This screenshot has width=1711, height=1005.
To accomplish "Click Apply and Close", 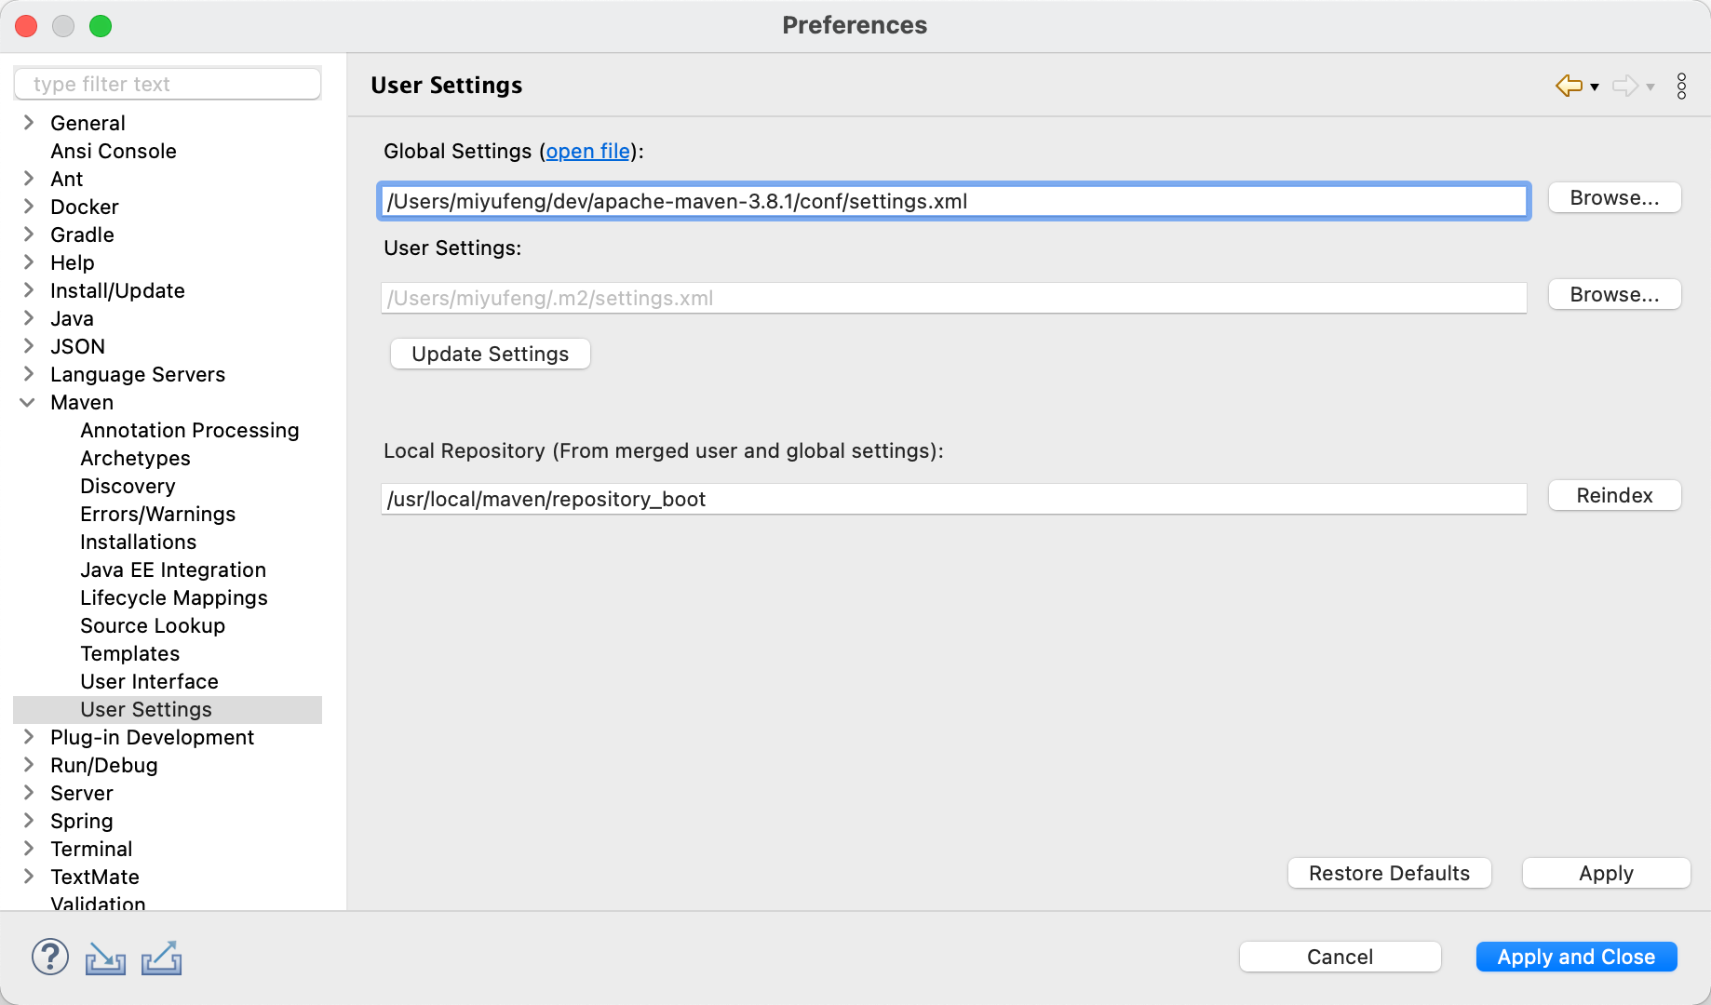I will coord(1576,957).
